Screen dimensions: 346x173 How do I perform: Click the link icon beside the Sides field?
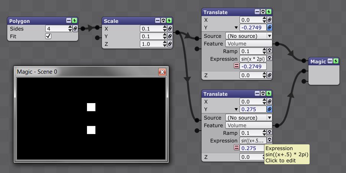click(75, 29)
